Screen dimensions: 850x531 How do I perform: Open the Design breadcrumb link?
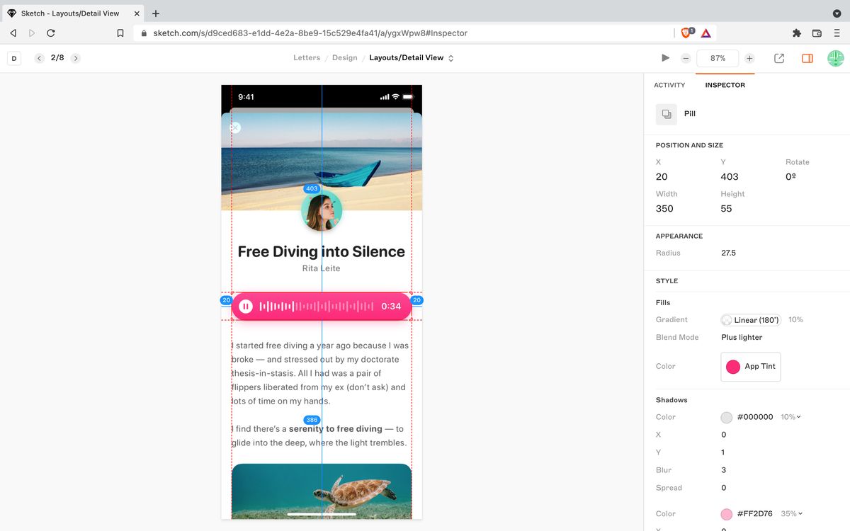pos(344,57)
